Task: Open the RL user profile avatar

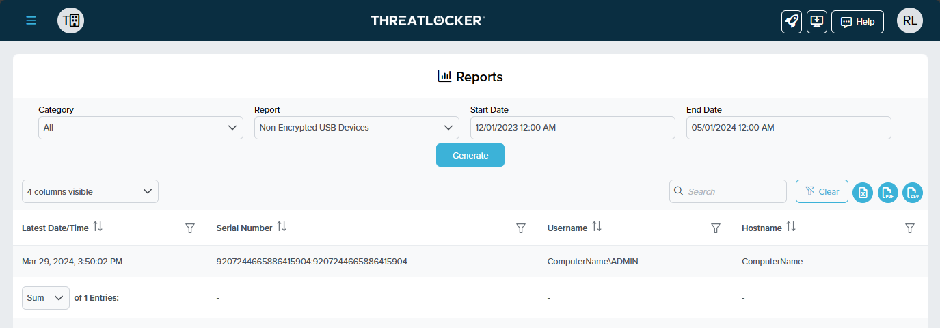Action: click(910, 20)
